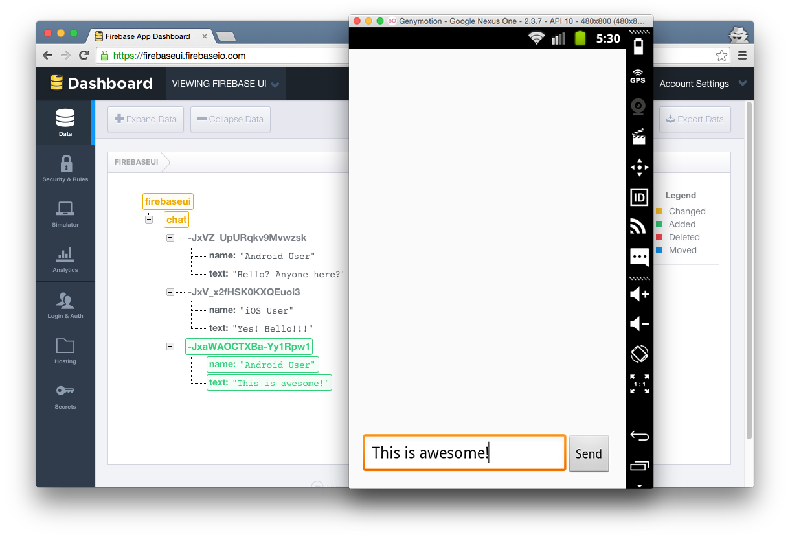Click the Genymotion battery widget icon
This screenshot has height=539, width=790.
click(638, 47)
